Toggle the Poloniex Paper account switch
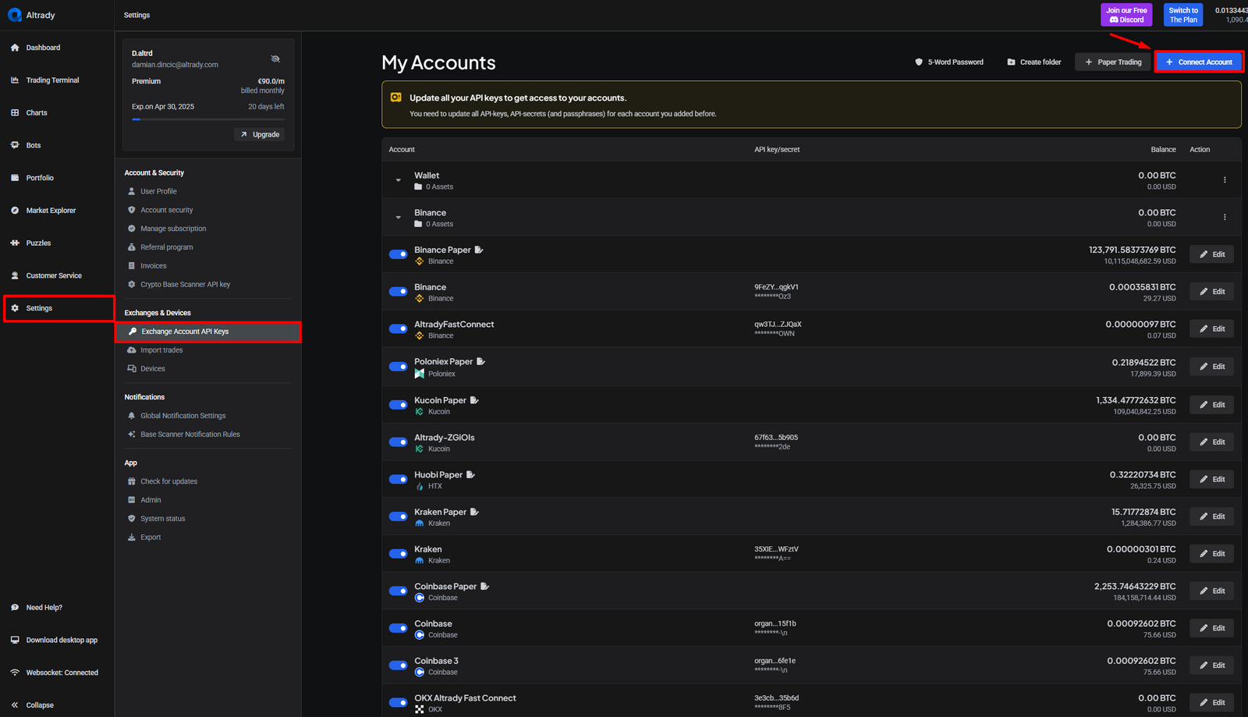Screen dimensions: 1248x717 (398, 367)
